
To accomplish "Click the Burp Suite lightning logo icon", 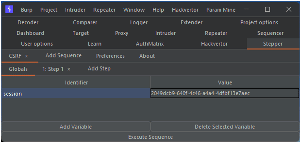I will coord(9,9).
